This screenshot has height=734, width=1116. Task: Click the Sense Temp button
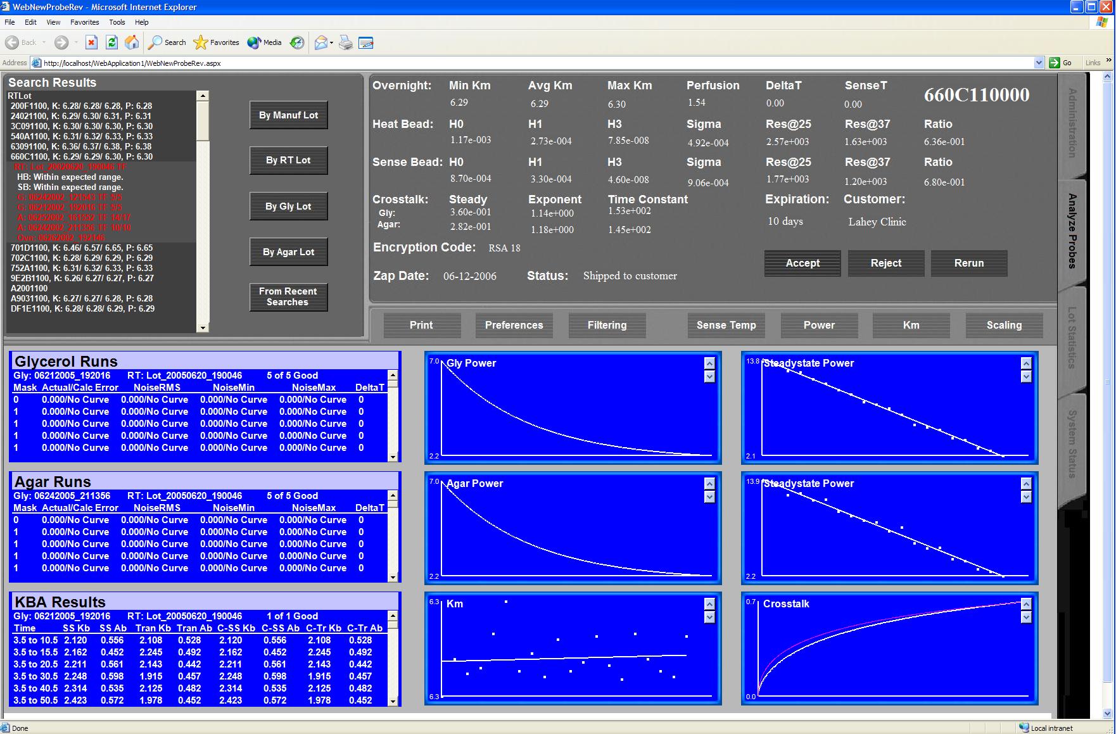pos(726,325)
